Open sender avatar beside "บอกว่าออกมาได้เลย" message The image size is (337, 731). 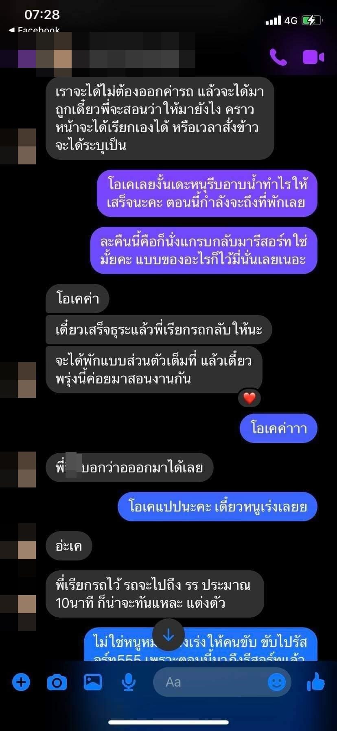pyautogui.click(x=18, y=470)
